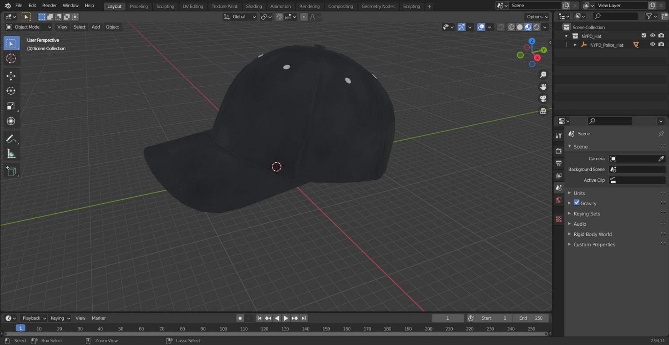Click the current frame field
This screenshot has width=669, height=345.
(x=448, y=318)
